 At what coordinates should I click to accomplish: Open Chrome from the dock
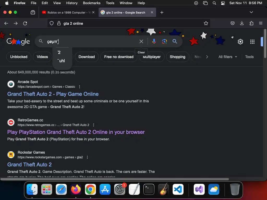coord(90,189)
